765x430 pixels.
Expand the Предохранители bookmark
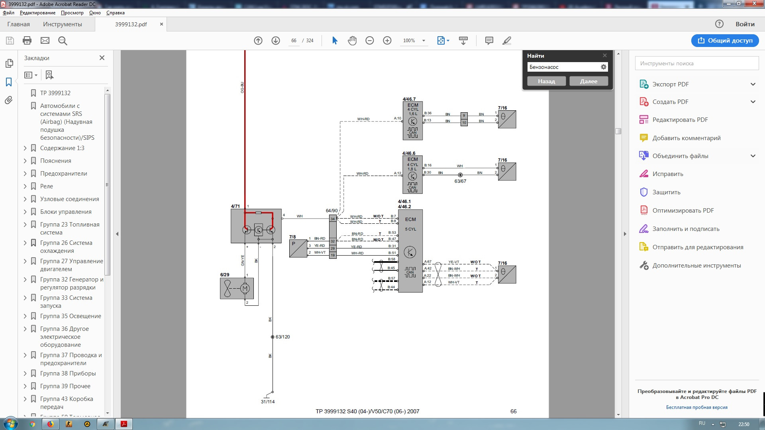point(25,174)
